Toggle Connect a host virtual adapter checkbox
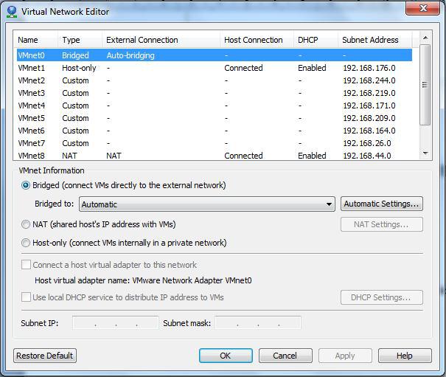 click(26, 265)
